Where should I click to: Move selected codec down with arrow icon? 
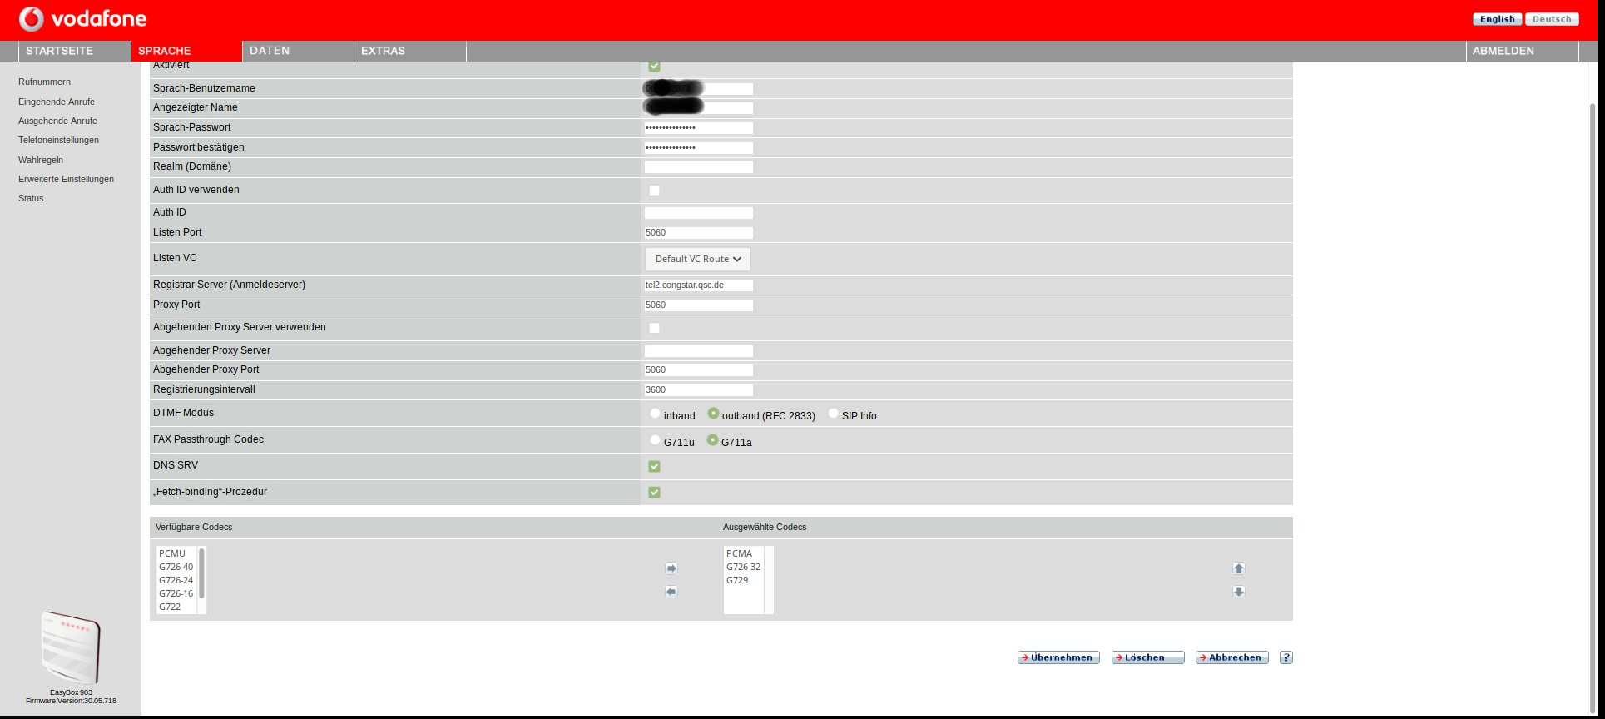pyautogui.click(x=1238, y=592)
